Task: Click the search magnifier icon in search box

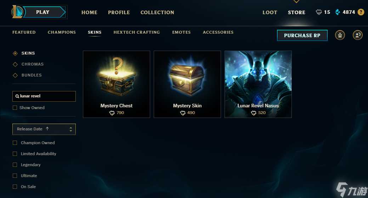Action: (17, 96)
